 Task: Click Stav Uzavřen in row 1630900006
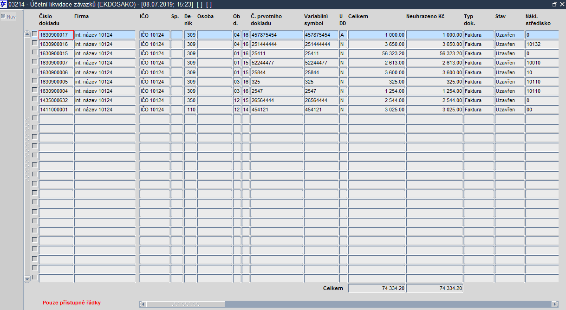[510, 72]
